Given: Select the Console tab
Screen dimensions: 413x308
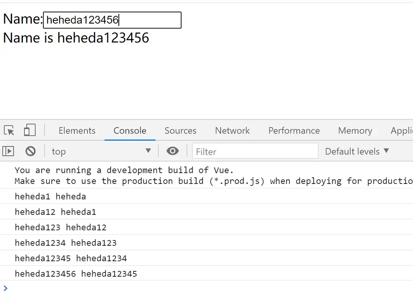Looking at the screenshot, I should pyautogui.click(x=130, y=131).
